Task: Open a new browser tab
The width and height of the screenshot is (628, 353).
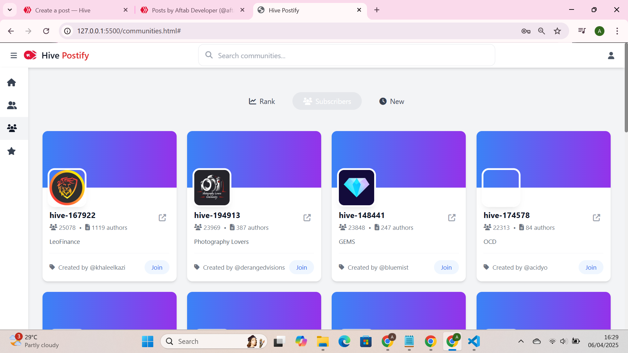Action: point(377,10)
